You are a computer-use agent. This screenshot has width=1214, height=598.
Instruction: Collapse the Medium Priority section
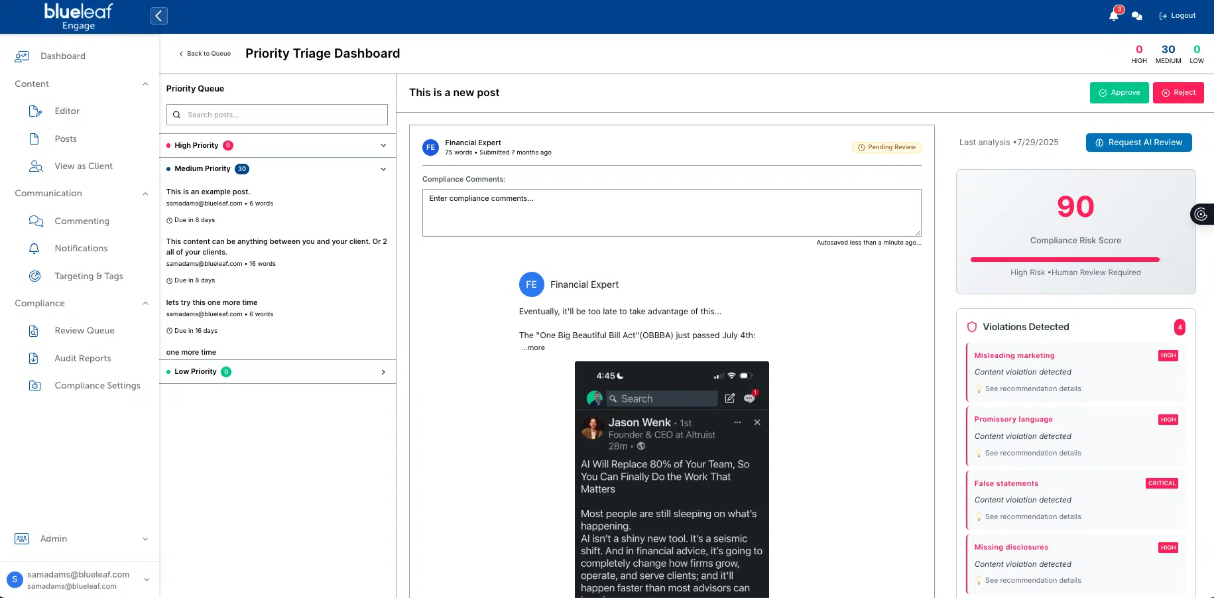383,169
